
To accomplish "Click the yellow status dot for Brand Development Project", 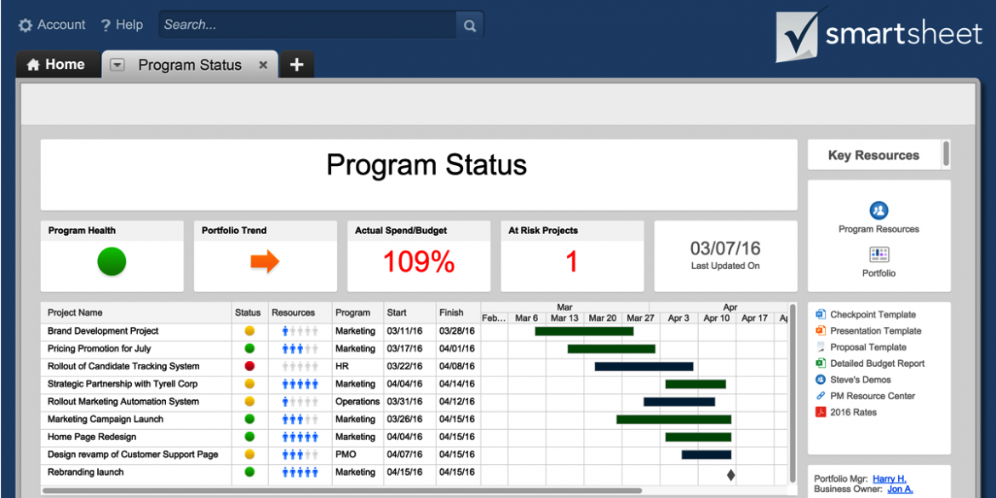I will [248, 330].
